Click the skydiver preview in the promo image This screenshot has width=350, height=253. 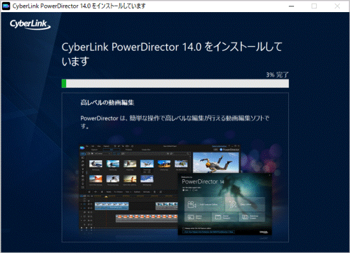[x=216, y=162]
